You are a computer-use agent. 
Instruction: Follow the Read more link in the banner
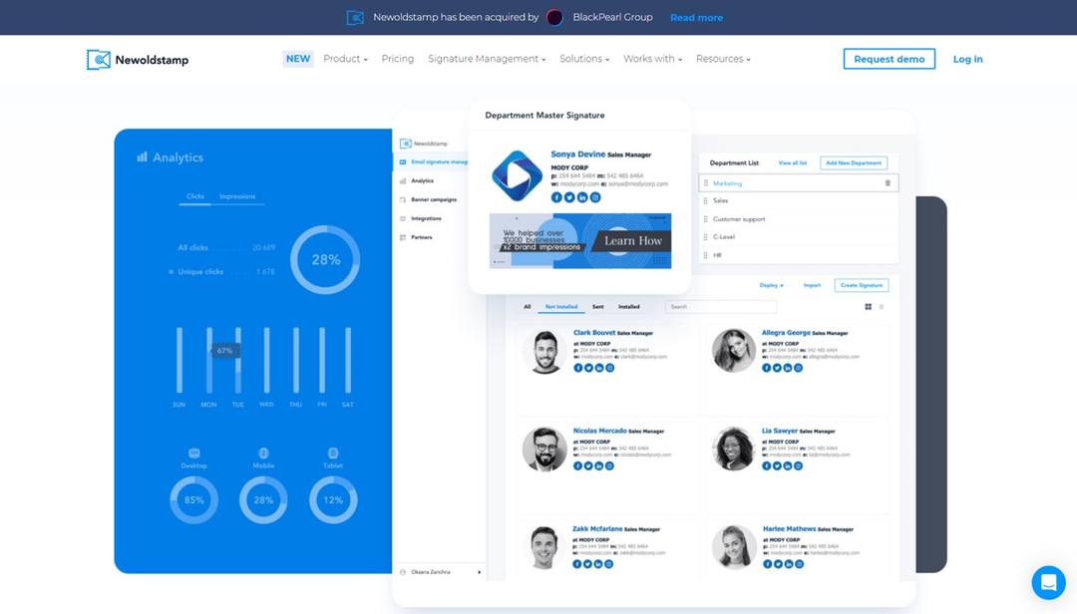tap(696, 18)
